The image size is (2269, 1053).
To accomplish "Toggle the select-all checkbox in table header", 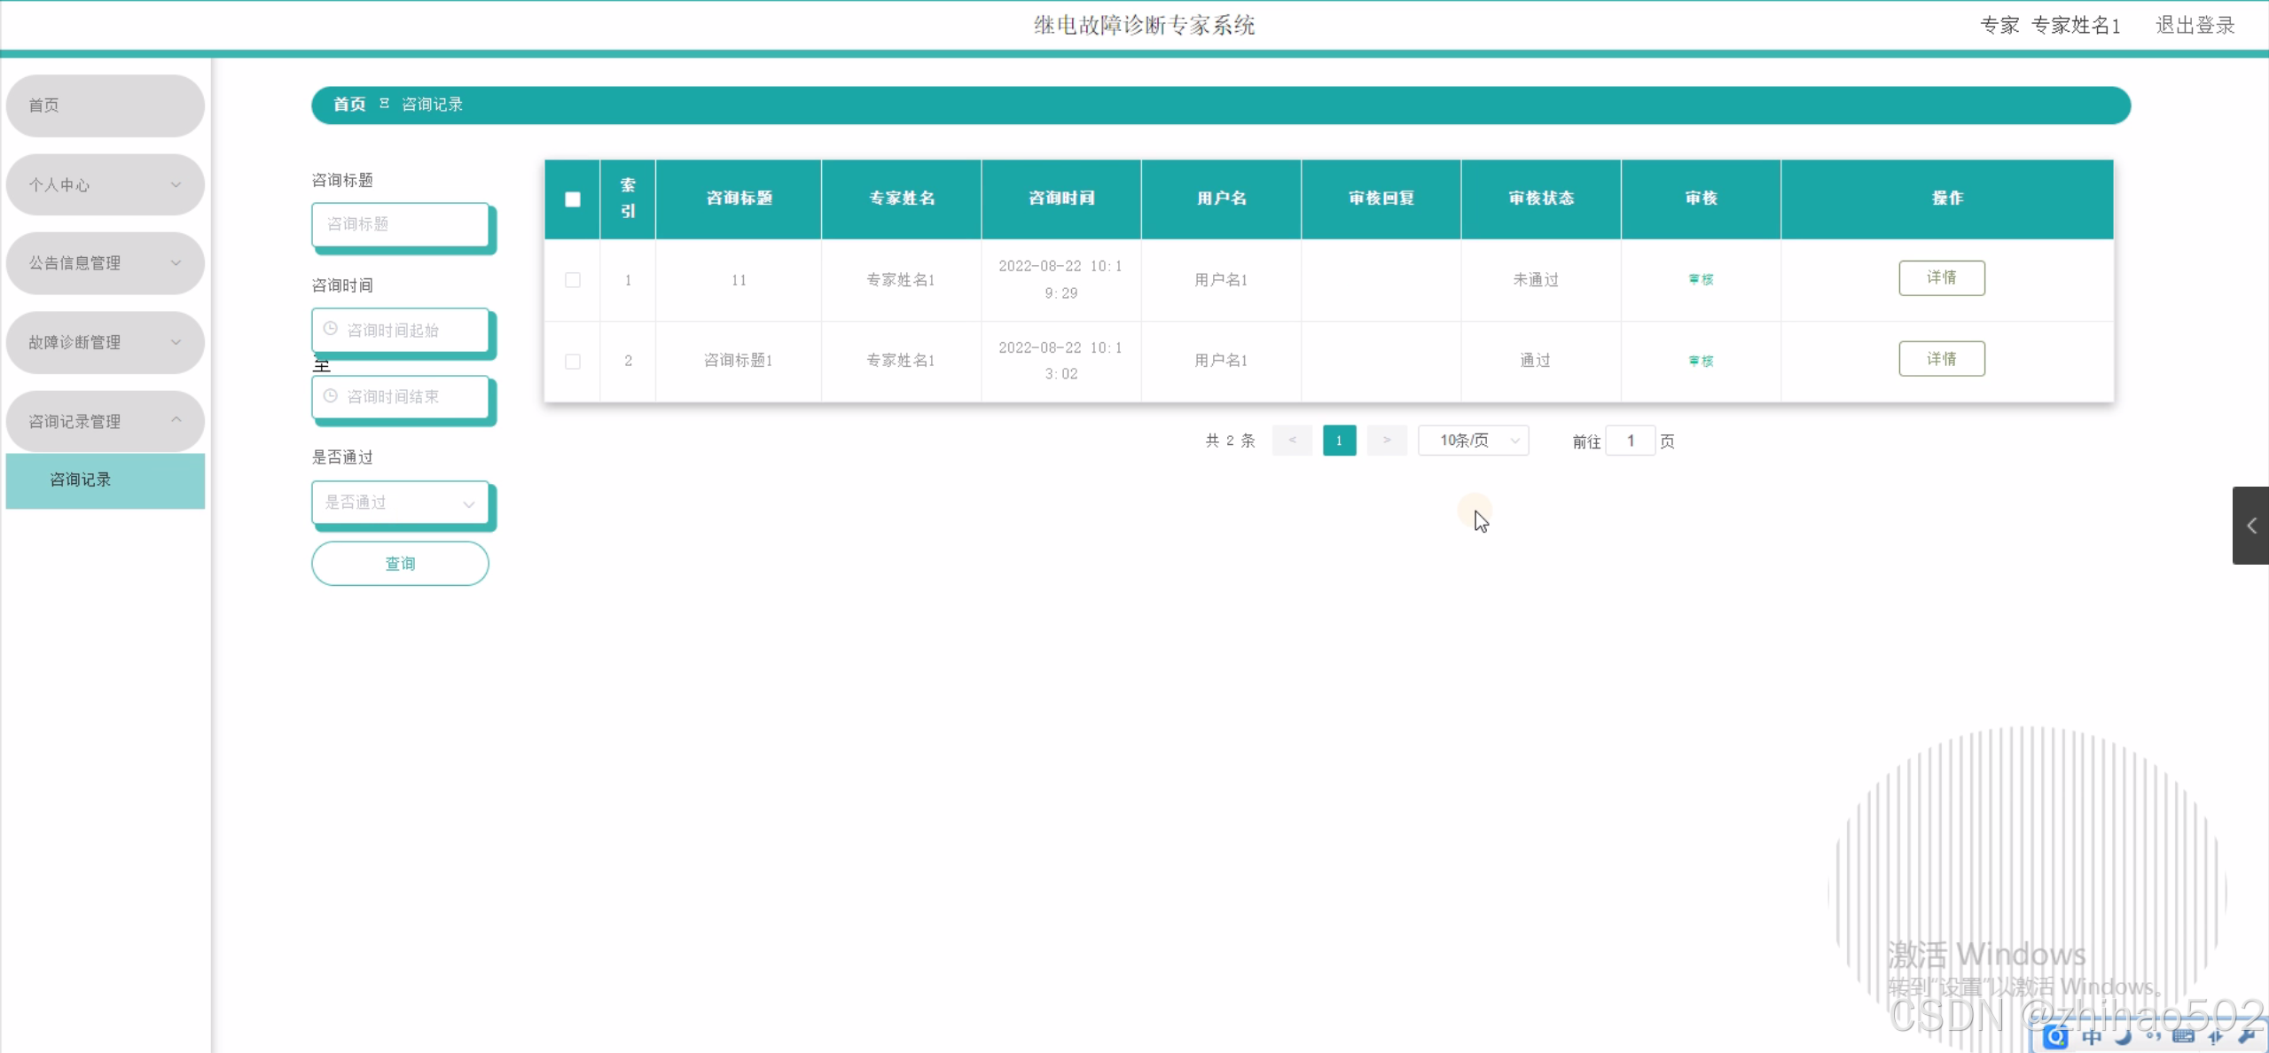I will click(572, 199).
